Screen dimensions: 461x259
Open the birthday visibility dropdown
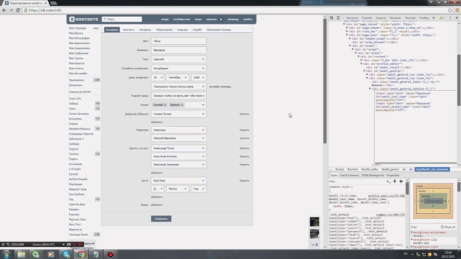pyautogui.click(x=179, y=87)
